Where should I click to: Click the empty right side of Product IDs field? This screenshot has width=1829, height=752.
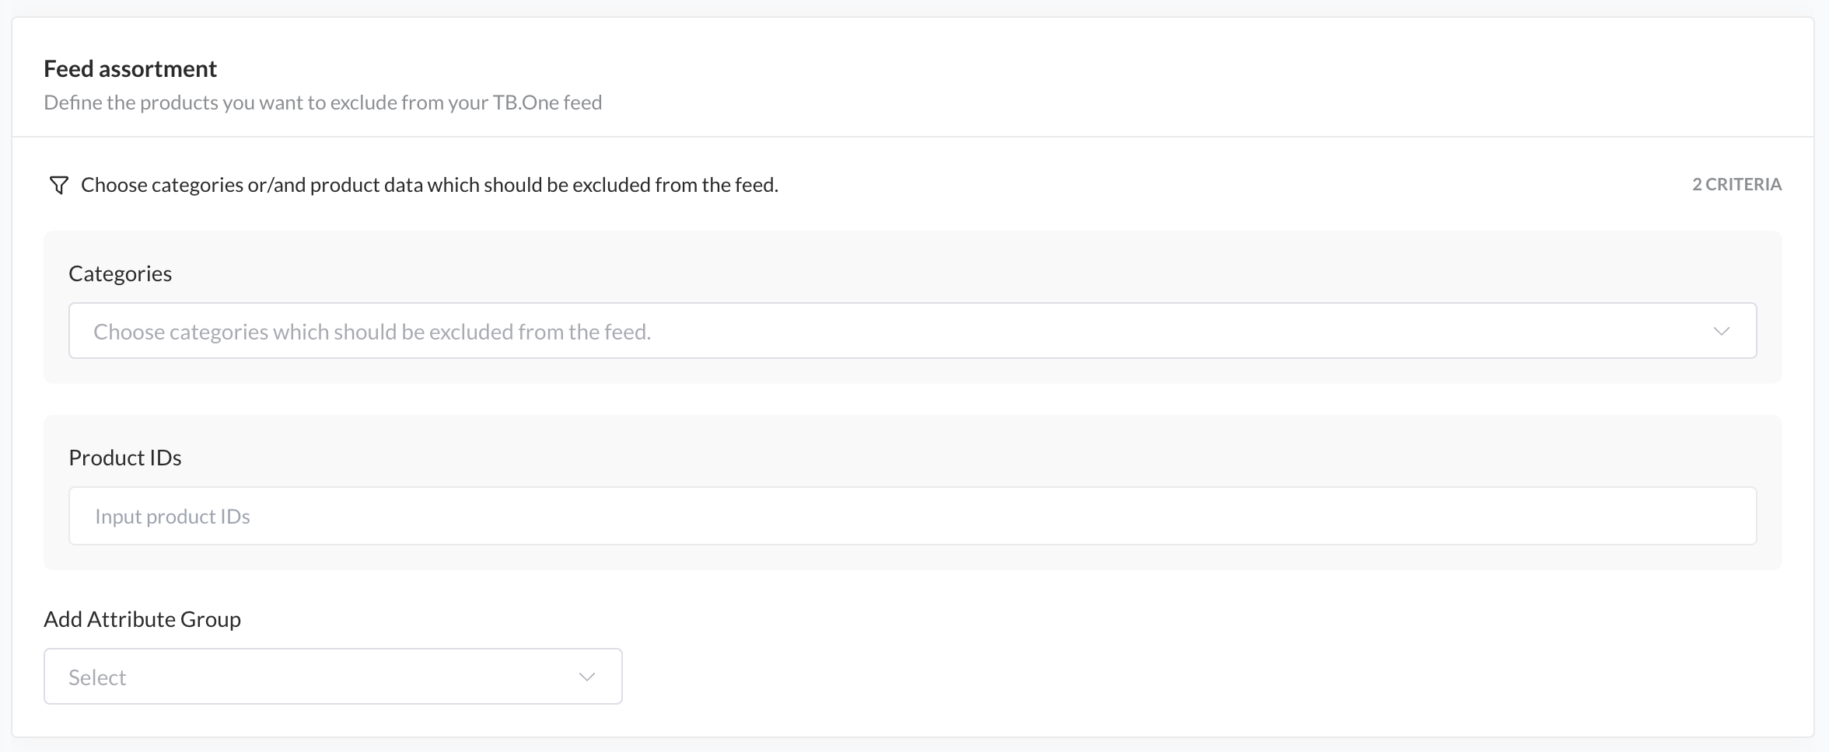pos(1478,516)
